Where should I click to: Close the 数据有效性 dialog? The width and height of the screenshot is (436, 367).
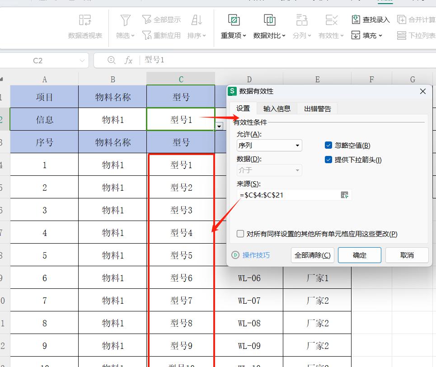(x=423, y=91)
